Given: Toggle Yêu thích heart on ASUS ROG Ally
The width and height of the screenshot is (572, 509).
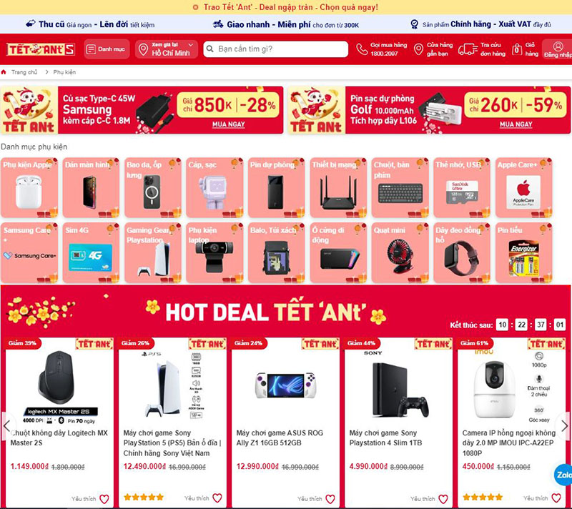Looking at the screenshot, I should 330,498.
